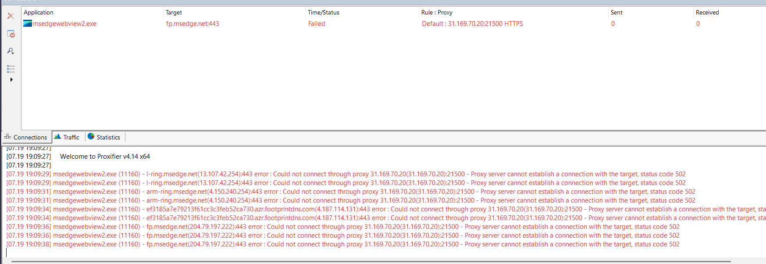
Task: Switch to the Traffic tab
Action: pos(67,137)
